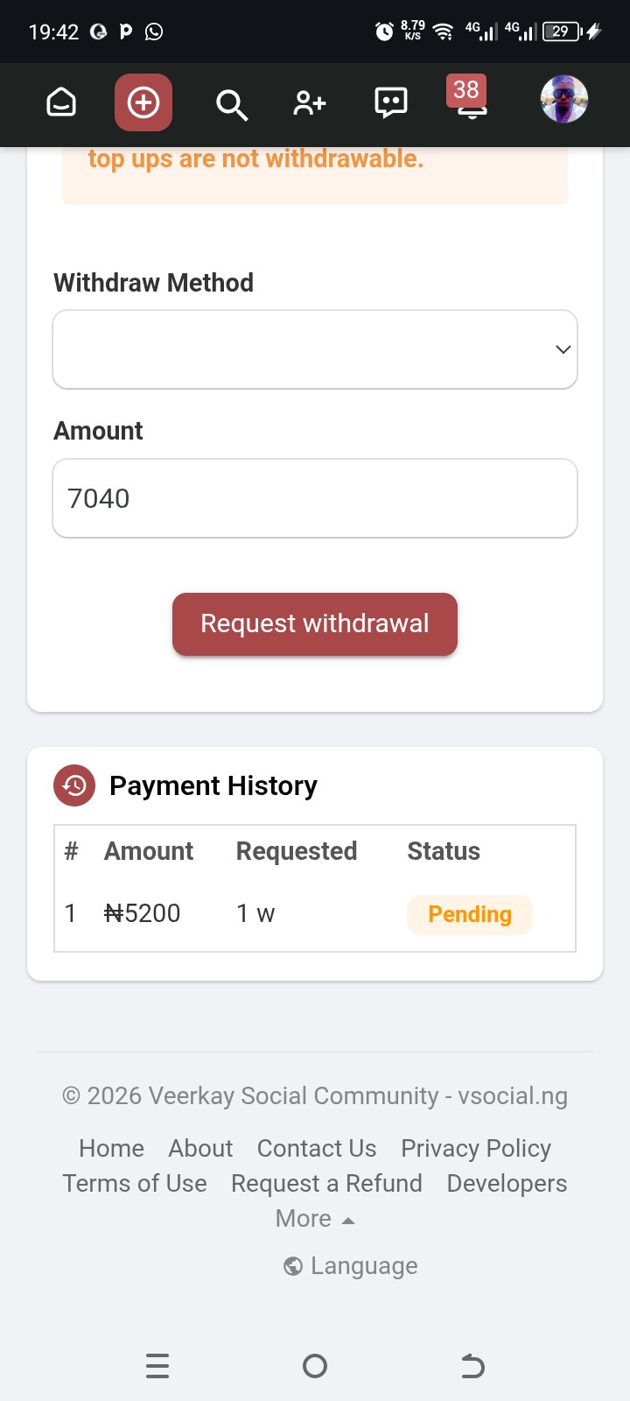The width and height of the screenshot is (630, 1401).
Task: Open the Request a Refund link
Action: 326,1183
